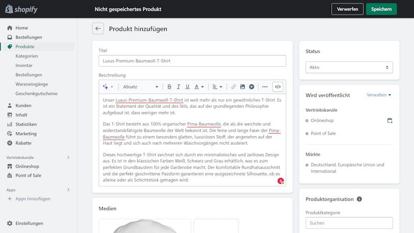Click the Point of Sale bag icon

(x=10, y=176)
